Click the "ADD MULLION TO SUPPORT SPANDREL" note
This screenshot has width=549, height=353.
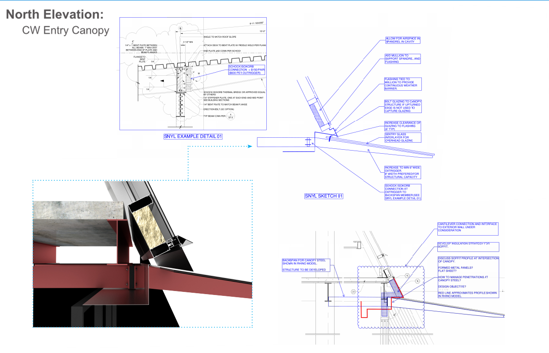click(402, 58)
